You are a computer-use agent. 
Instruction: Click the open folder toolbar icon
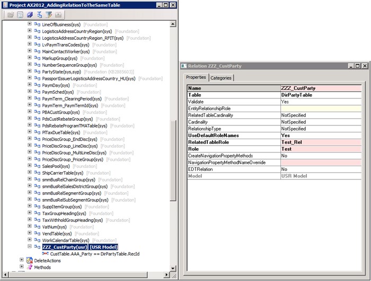click(x=11, y=15)
